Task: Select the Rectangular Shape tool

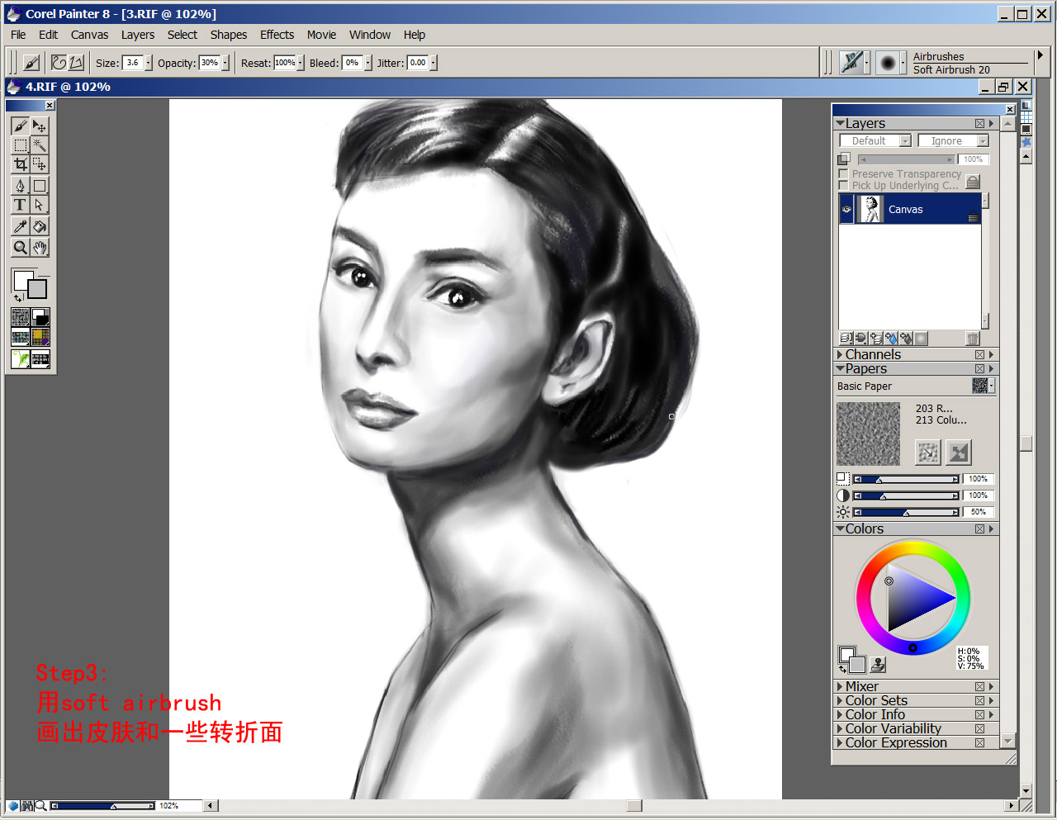Action: (40, 185)
